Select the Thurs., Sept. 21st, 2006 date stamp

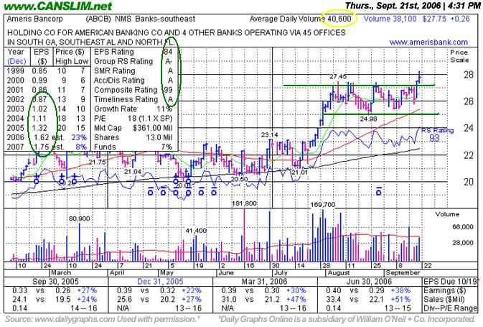pyautogui.click(x=393, y=6)
